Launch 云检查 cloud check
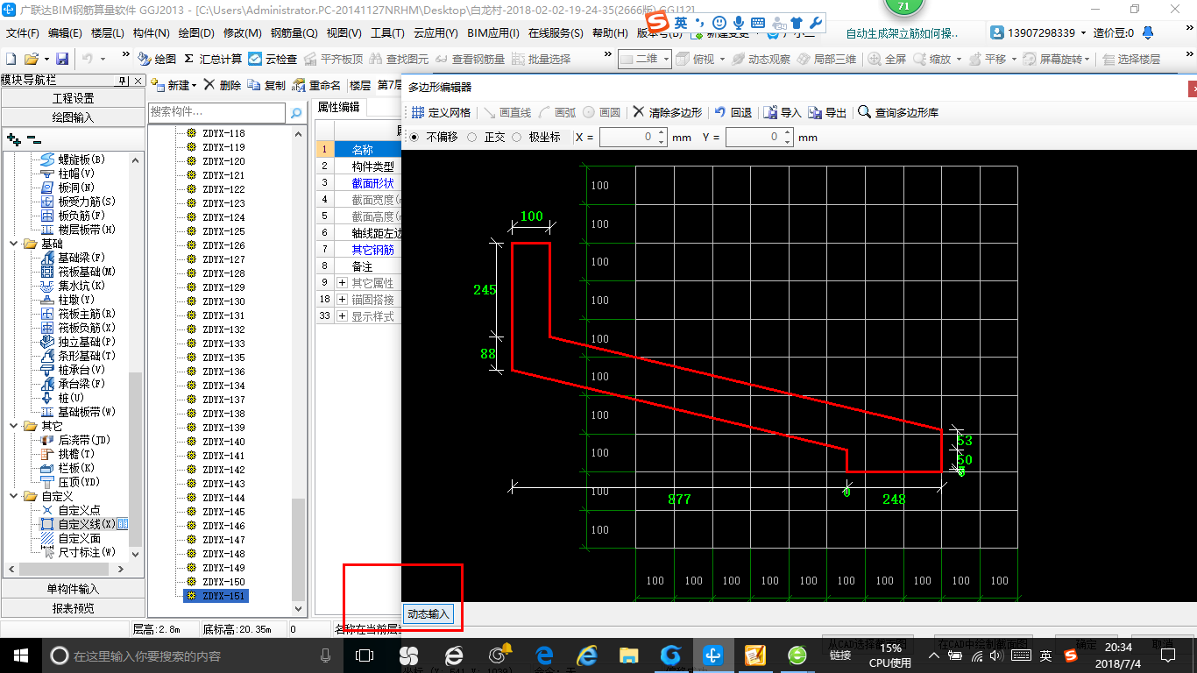1197x673 pixels. point(273,59)
